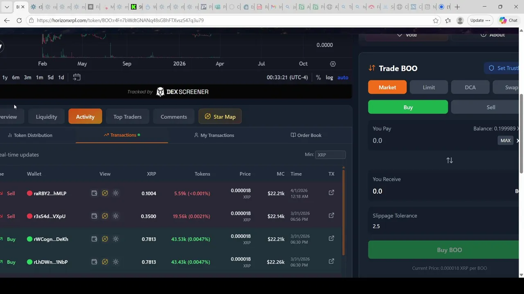Viewport: 524px width, 294px height.
Task: Open the browser tab search dropdown
Action: 7,7
